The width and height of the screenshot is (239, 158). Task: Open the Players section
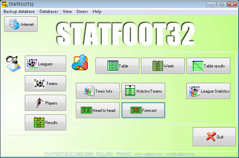tap(45, 103)
